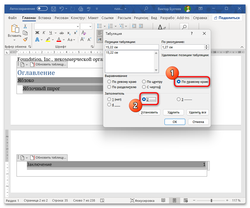
Task: Click the Удалить все button
Action: 198,112
